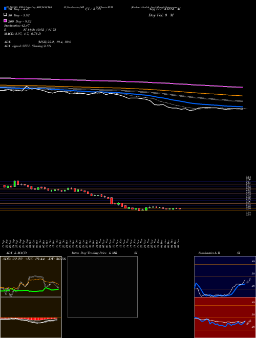Viewport: 256px width, 338px height.
Task: Click the thick blue 20-day average line
Action: pos(121,93)
